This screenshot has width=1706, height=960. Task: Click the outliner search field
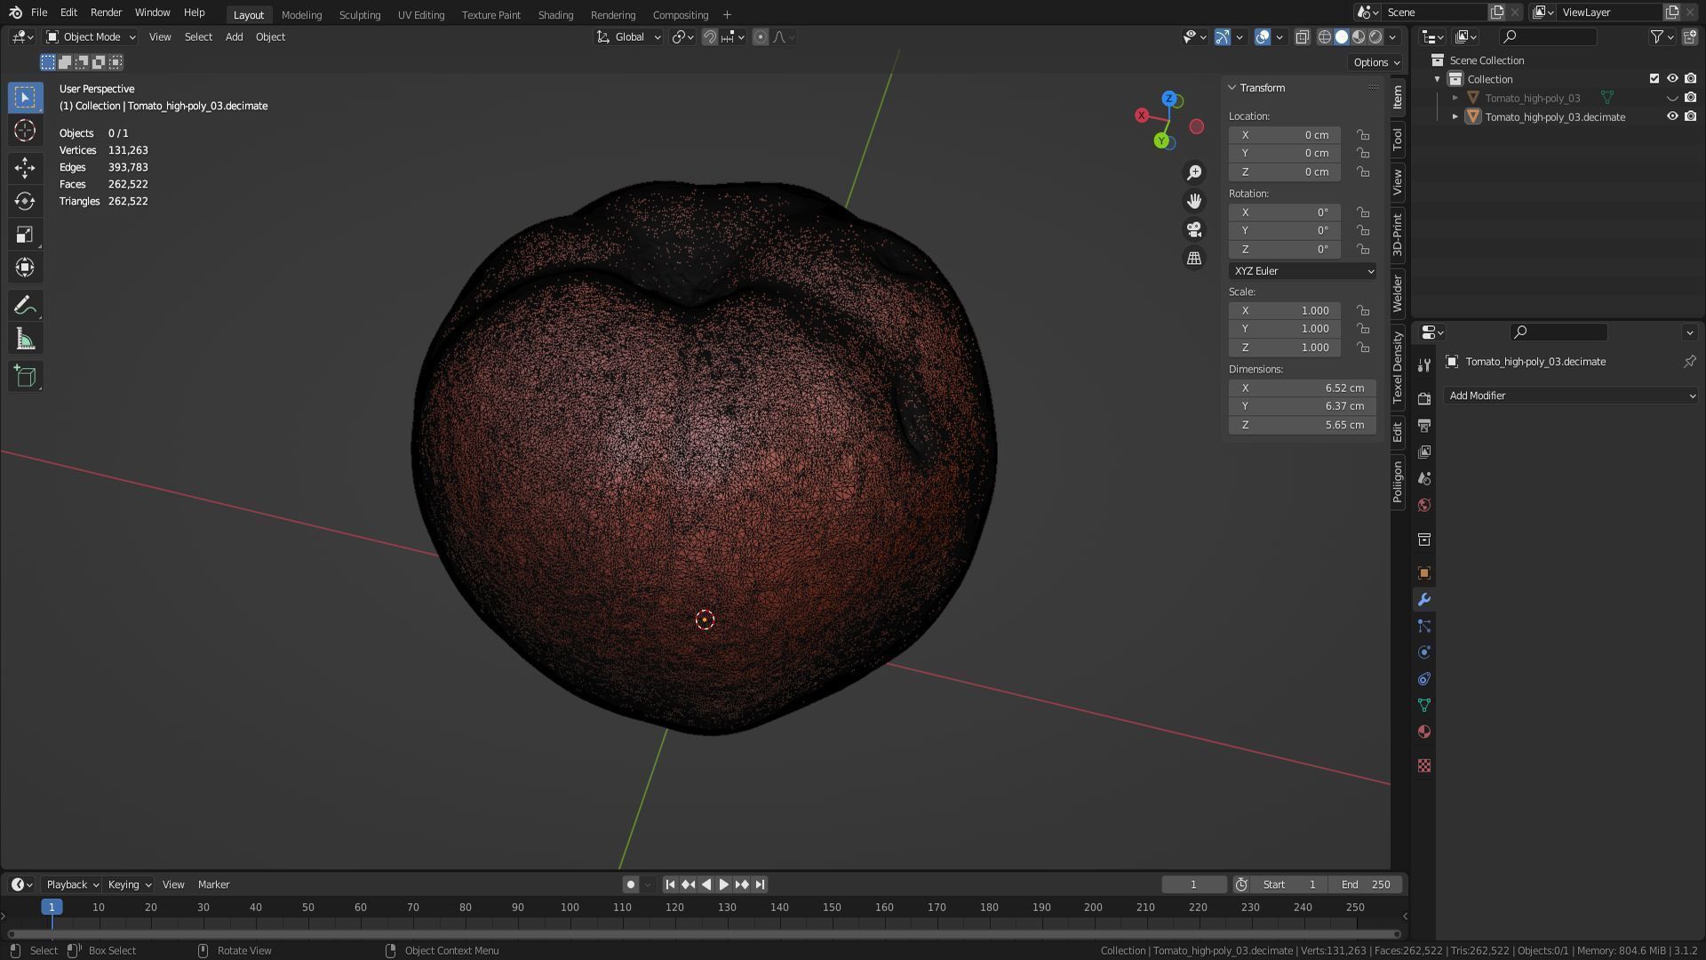pos(1548,36)
